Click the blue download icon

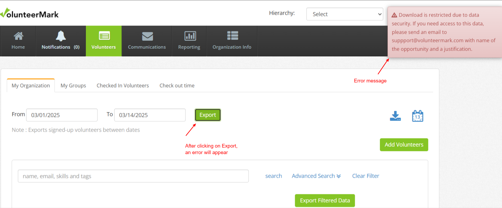click(395, 116)
